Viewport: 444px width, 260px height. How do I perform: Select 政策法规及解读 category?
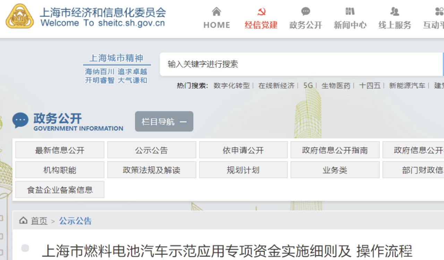pyautogui.click(x=152, y=170)
